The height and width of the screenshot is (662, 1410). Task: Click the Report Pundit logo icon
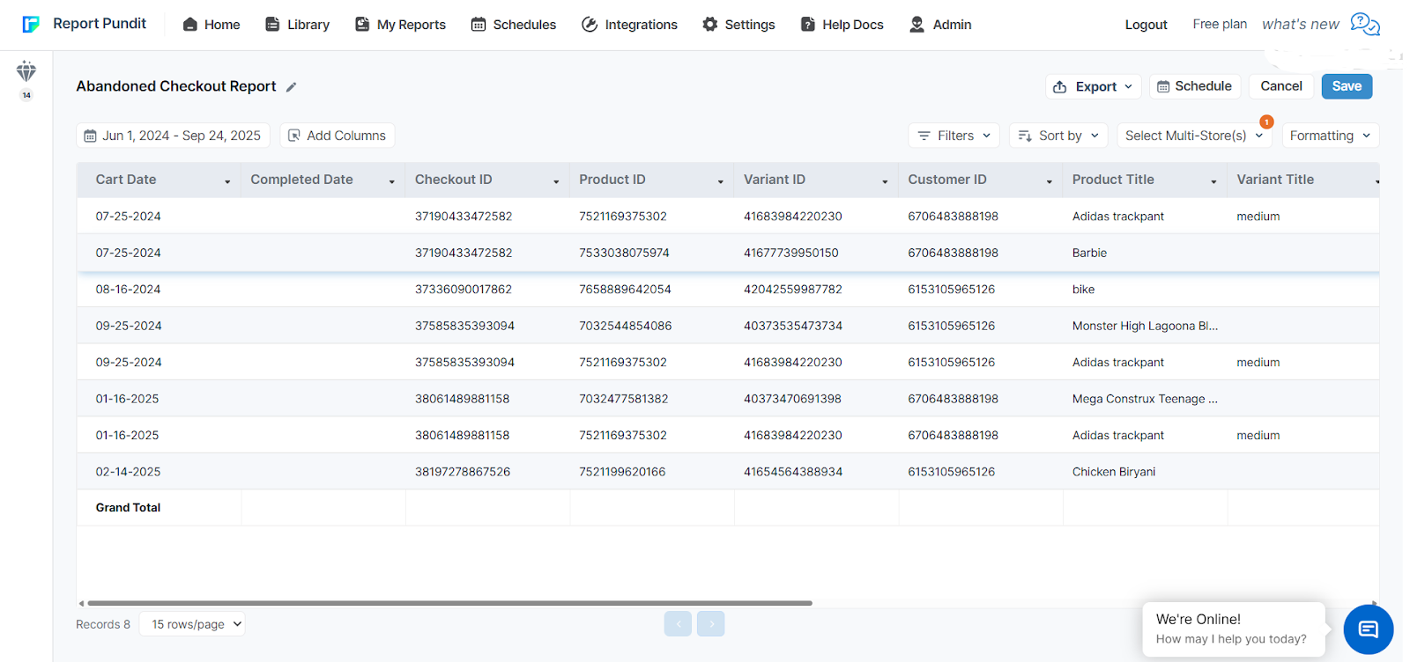point(31,24)
